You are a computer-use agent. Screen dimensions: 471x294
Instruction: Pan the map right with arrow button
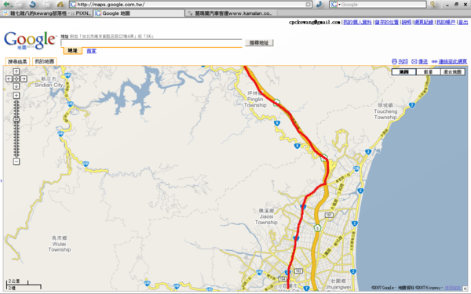coord(24,79)
